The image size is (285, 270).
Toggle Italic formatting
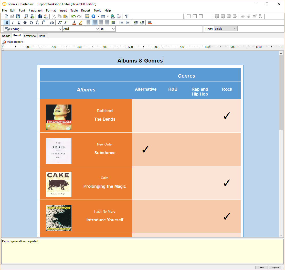pyautogui.click(x=13, y=23)
